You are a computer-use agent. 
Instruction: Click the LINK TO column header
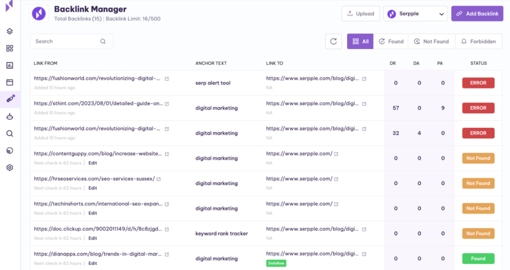click(275, 63)
